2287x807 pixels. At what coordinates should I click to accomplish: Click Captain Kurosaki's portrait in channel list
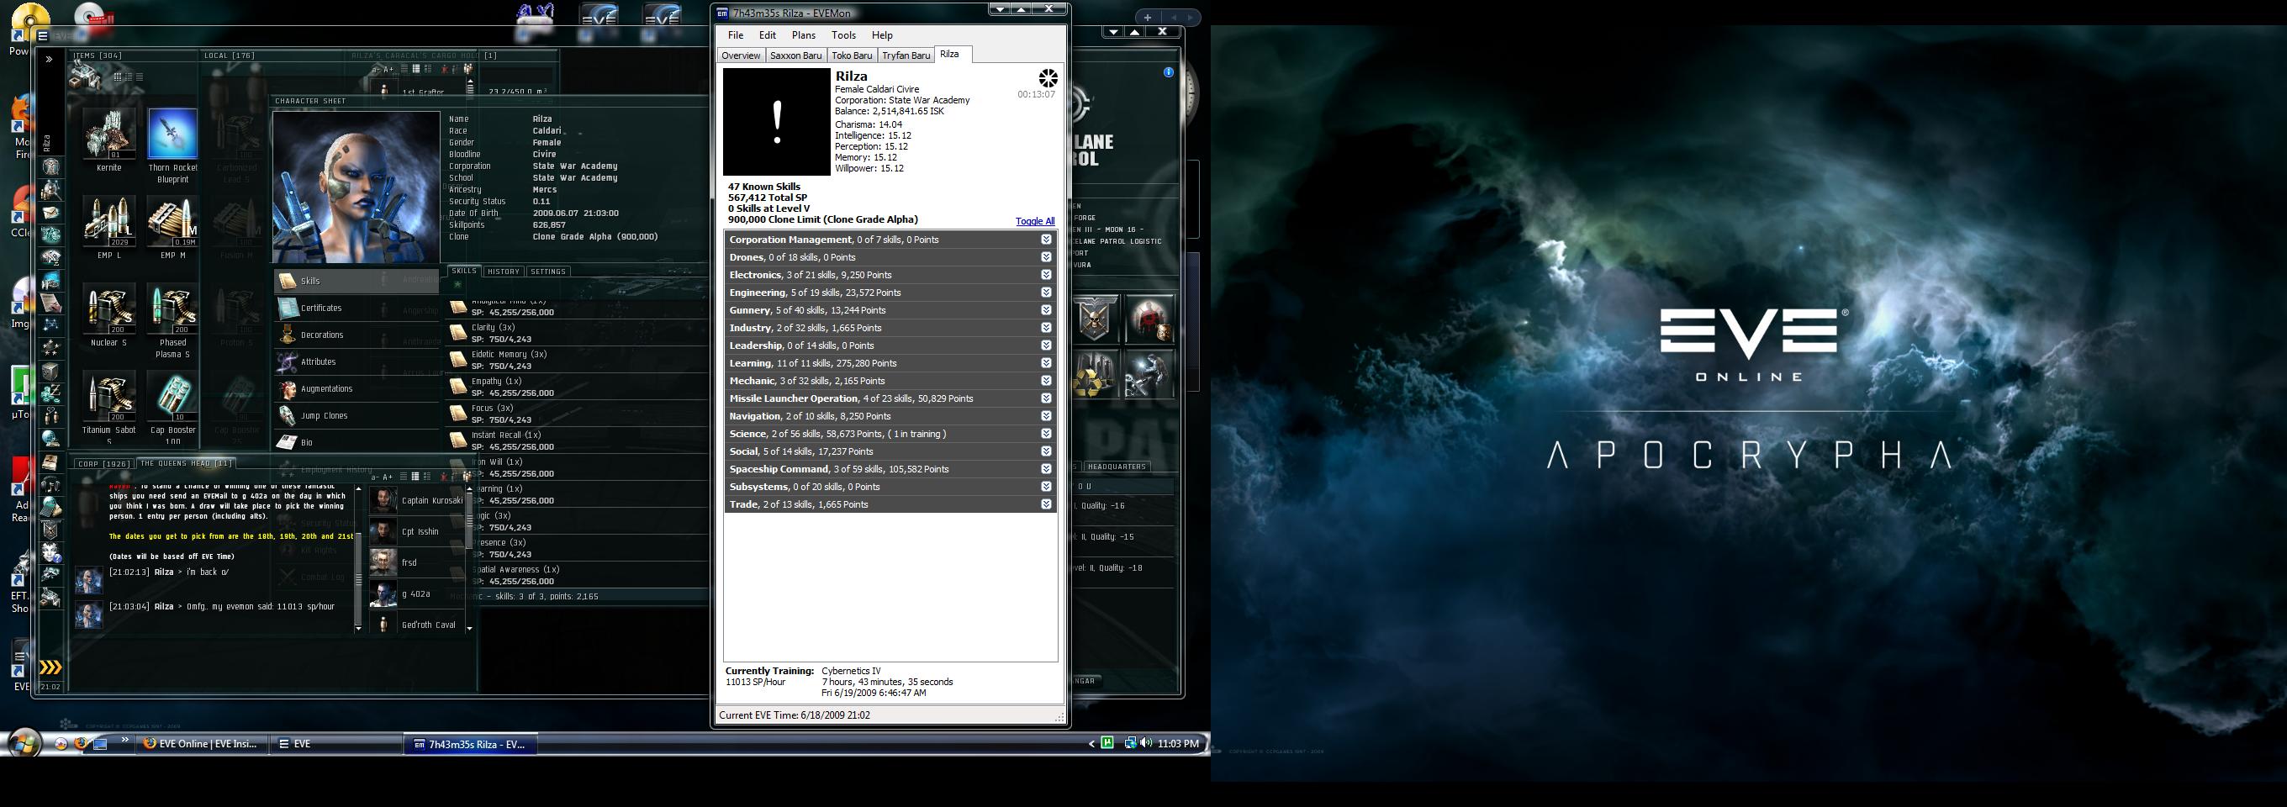(x=383, y=501)
